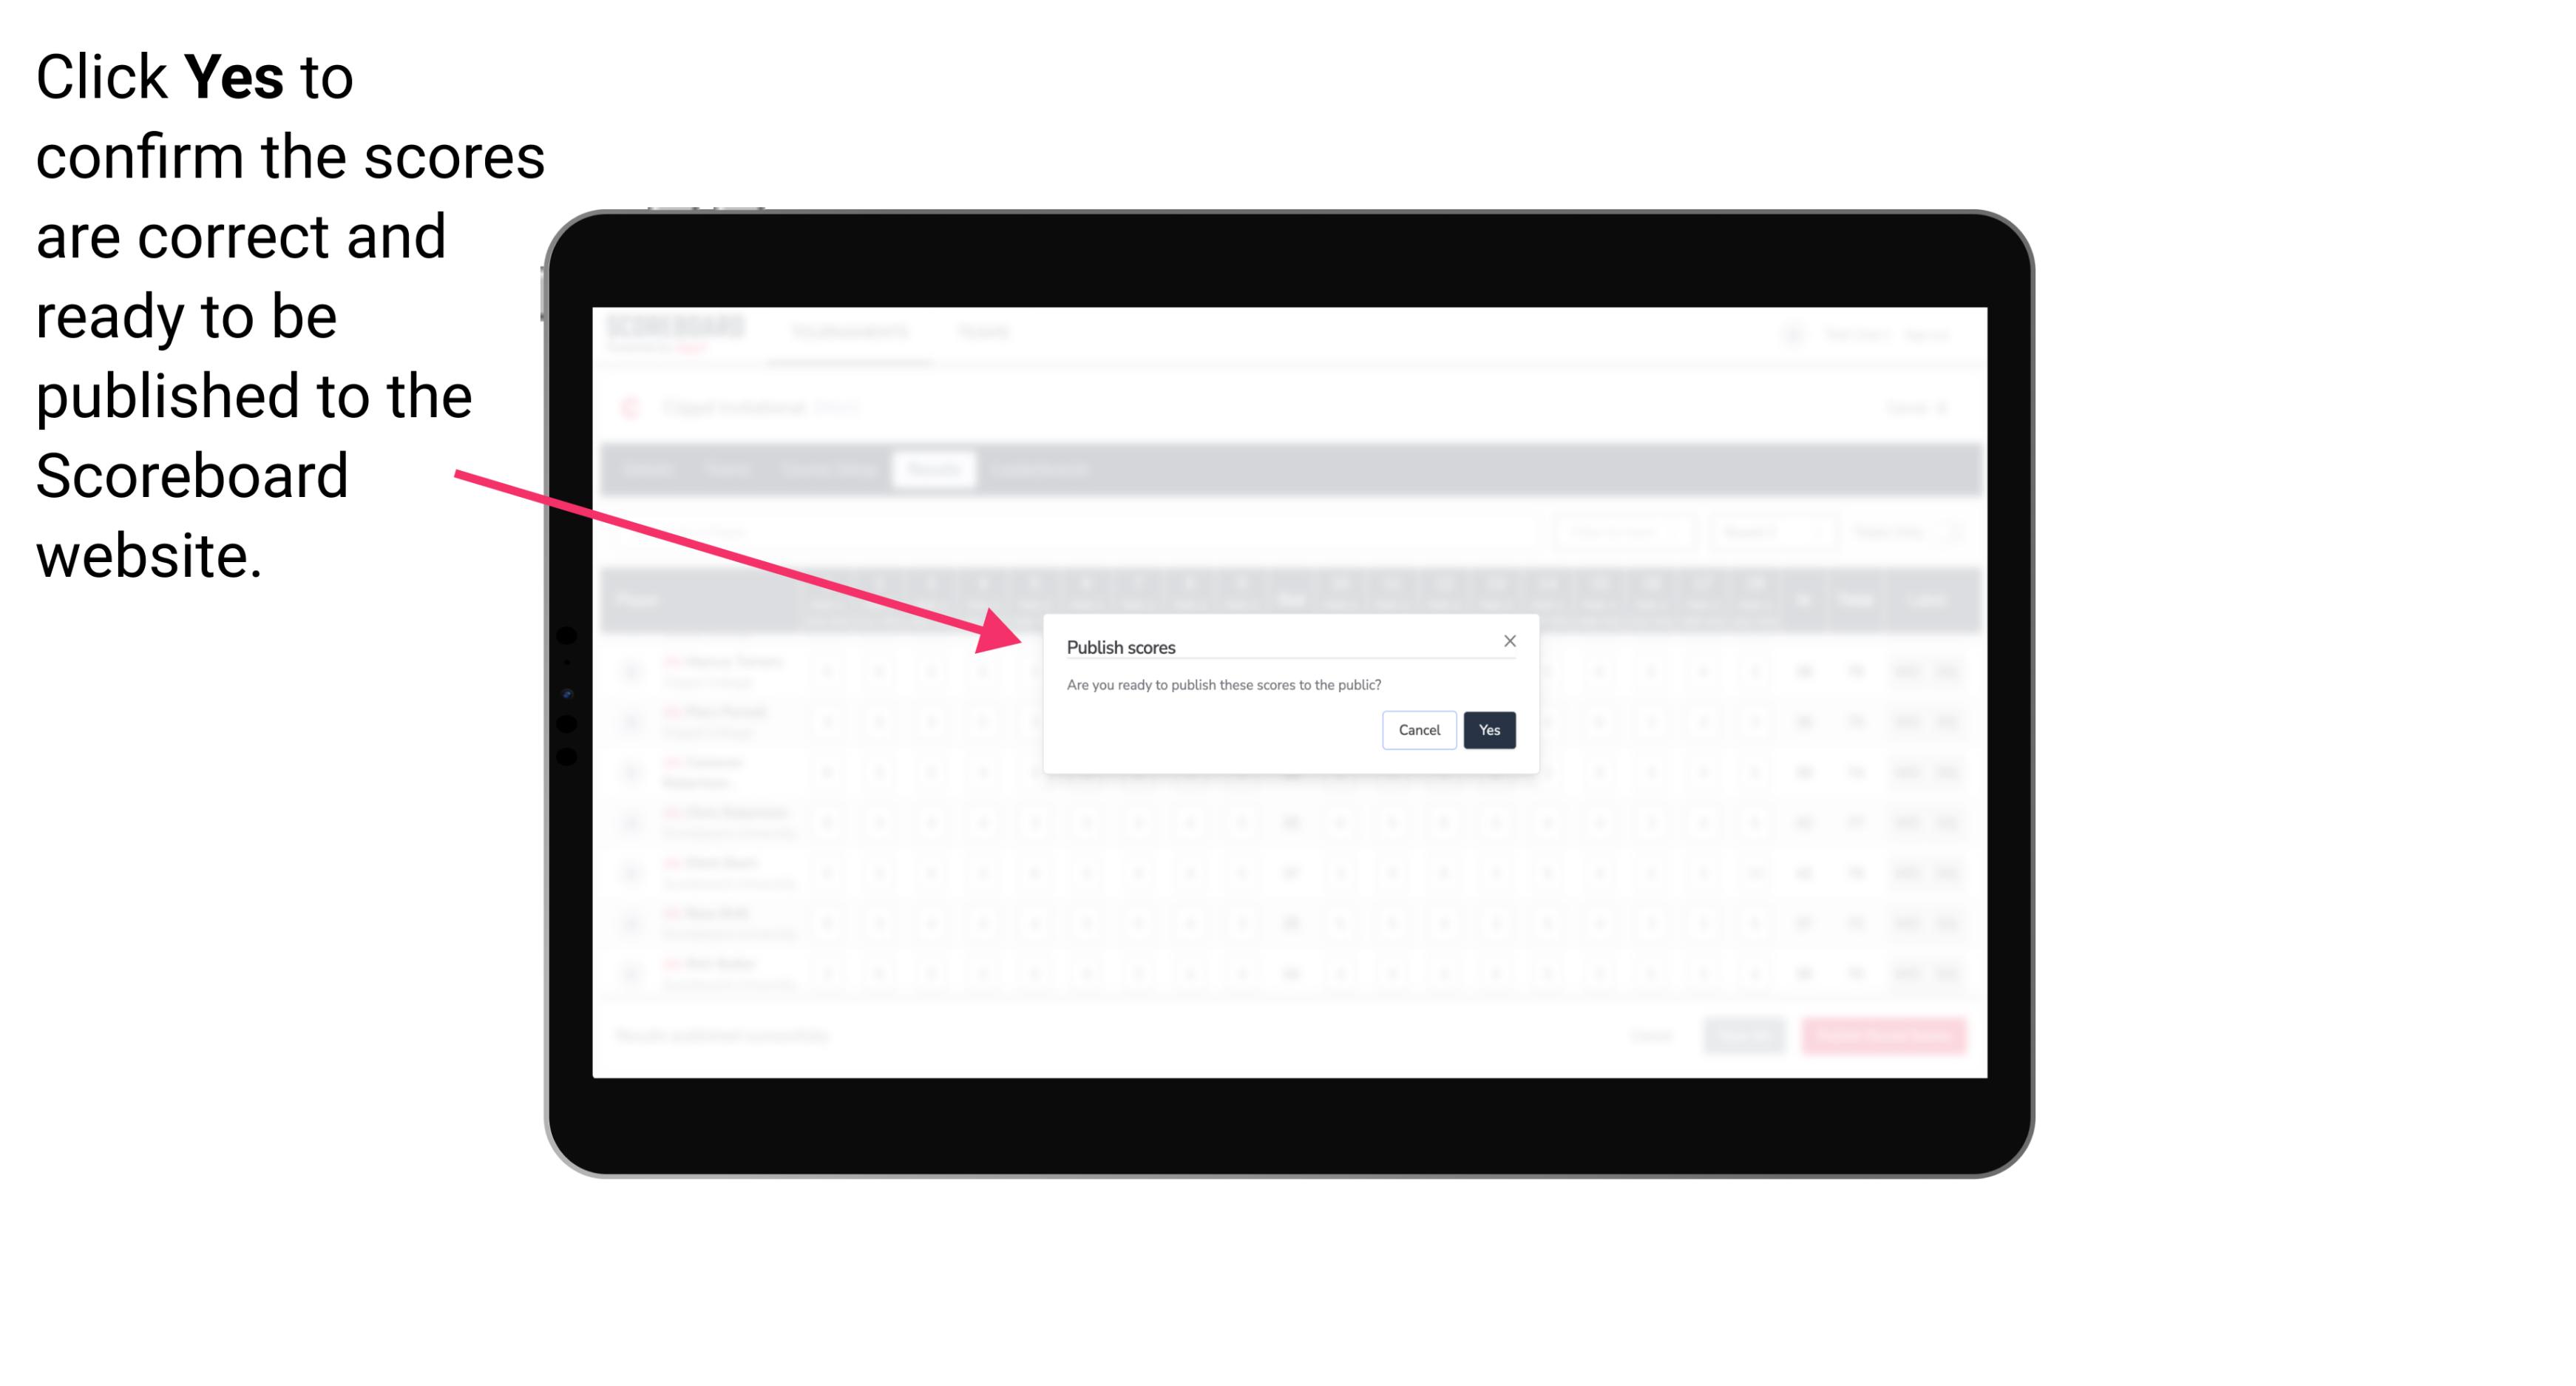The image size is (2576, 1386).
Task: Click Cancel to dismiss dialog
Action: click(1420, 729)
